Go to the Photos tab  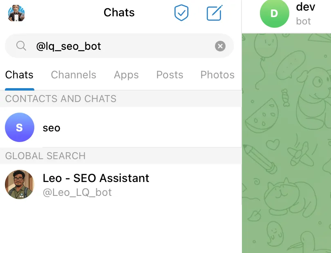pyautogui.click(x=217, y=75)
